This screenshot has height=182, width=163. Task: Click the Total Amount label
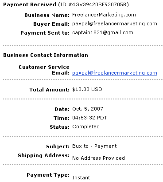point(49,90)
